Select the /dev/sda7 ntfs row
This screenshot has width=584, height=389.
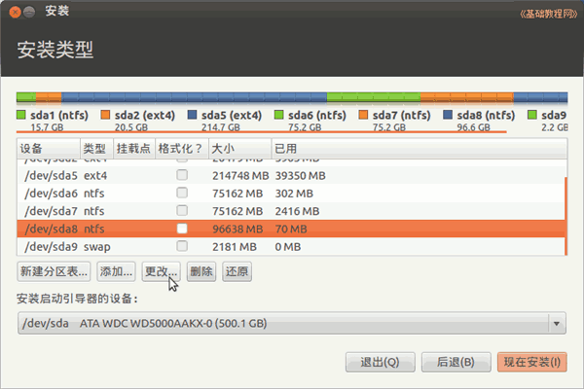291,211
